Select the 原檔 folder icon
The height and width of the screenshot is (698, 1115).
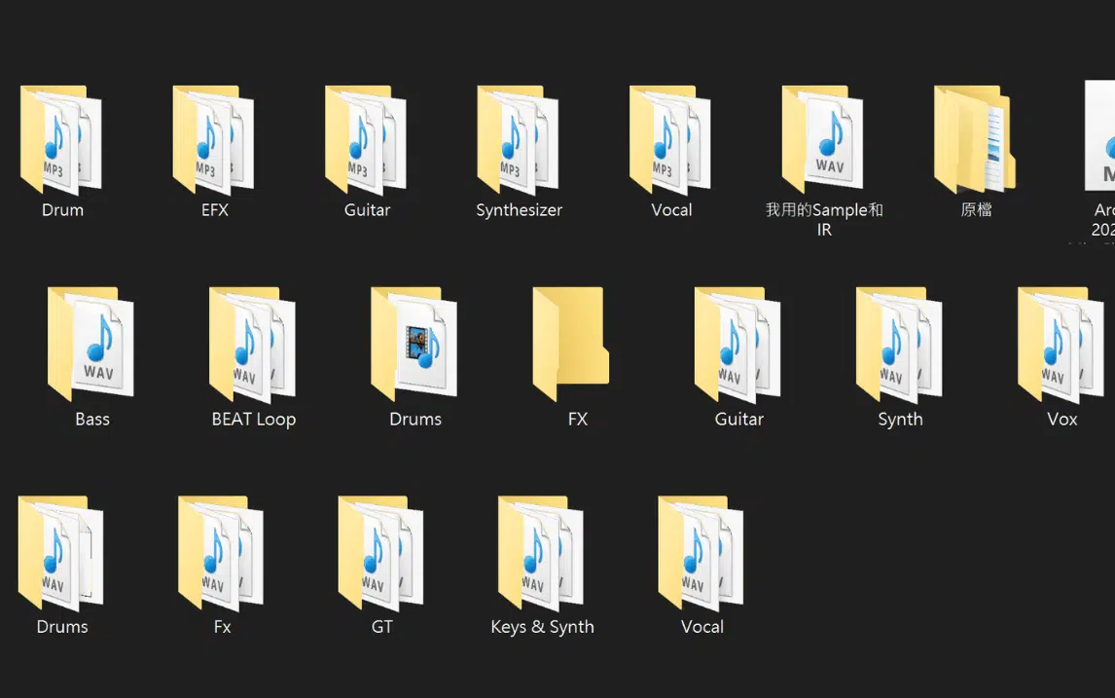coord(975,139)
